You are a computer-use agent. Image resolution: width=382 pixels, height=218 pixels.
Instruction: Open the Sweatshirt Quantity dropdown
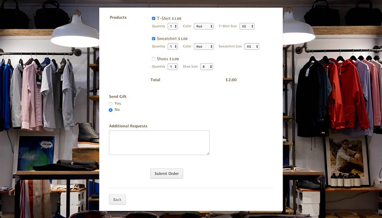coord(172,46)
